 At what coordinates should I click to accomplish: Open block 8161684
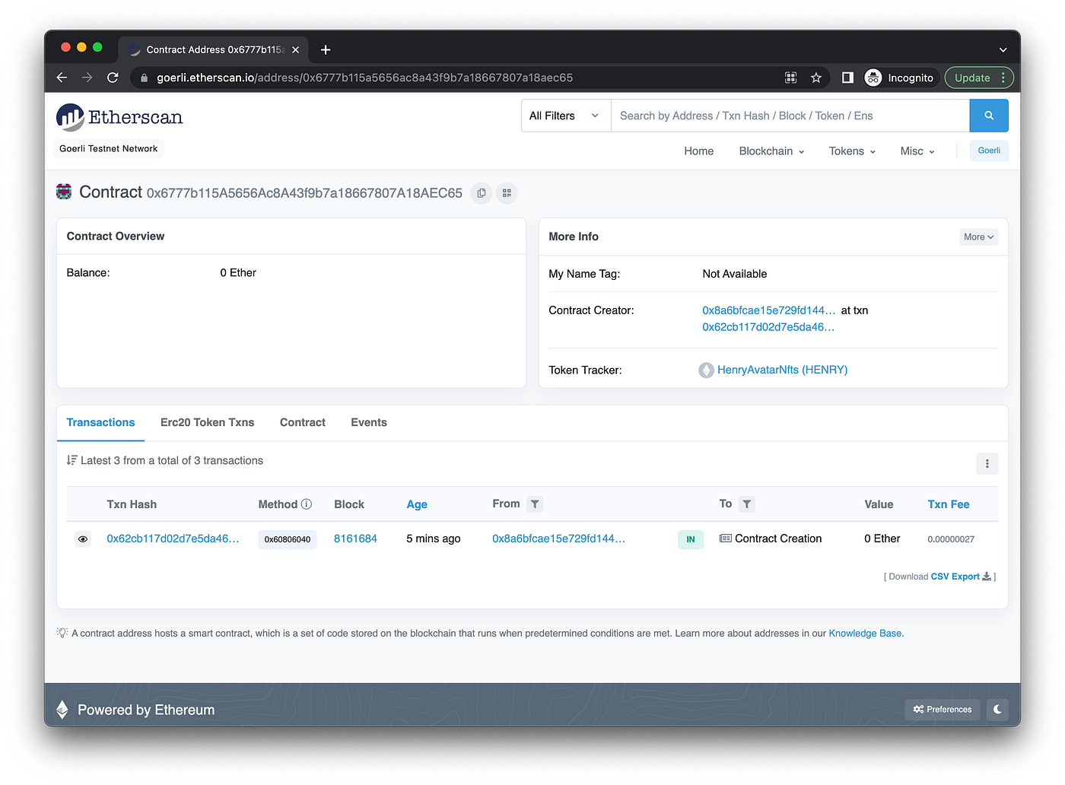click(355, 539)
